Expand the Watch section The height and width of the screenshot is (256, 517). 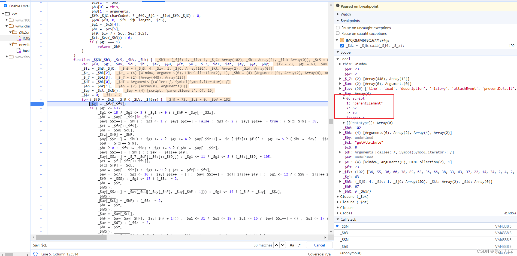coord(338,14)
